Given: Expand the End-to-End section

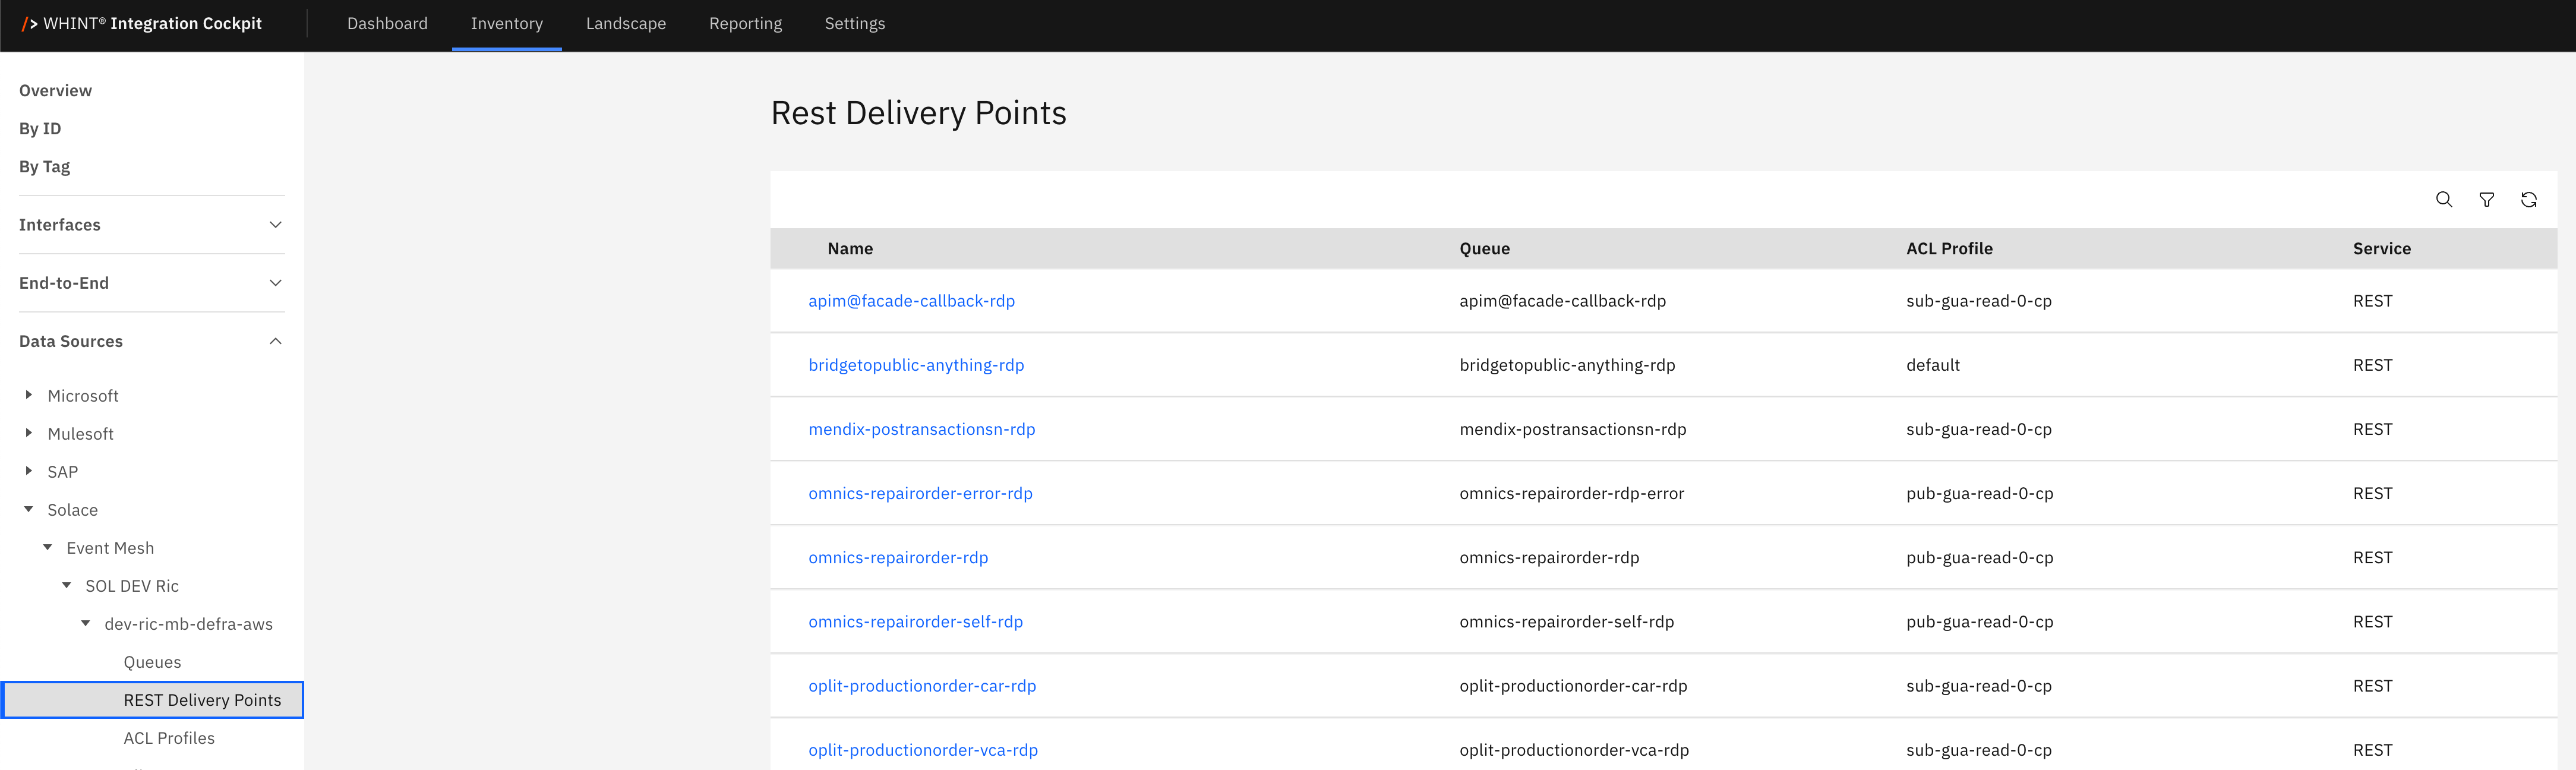Looking at the screenshot, I should [275, 283].
